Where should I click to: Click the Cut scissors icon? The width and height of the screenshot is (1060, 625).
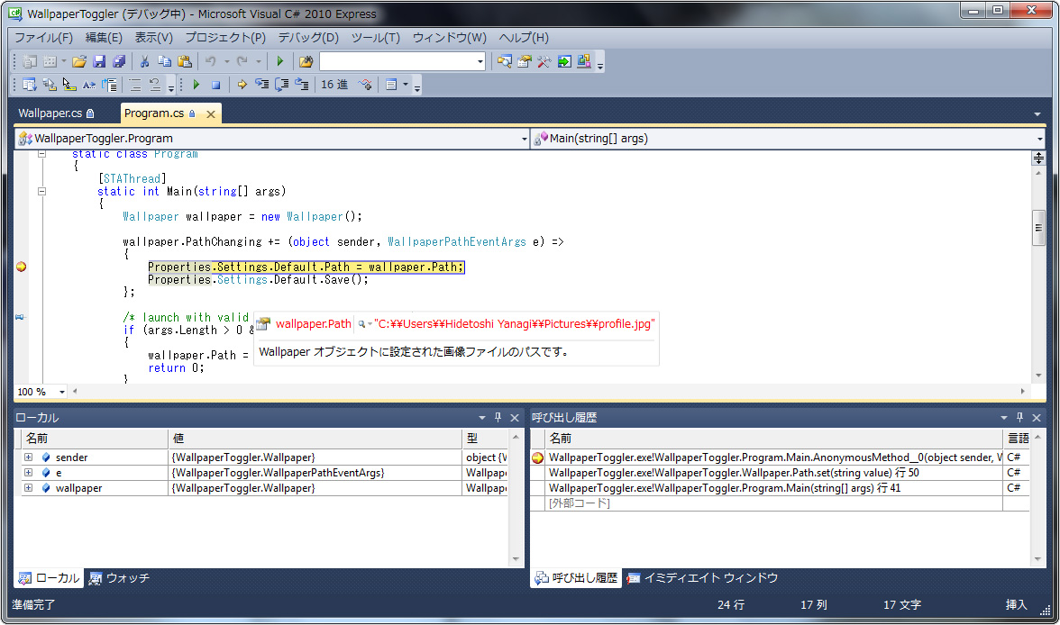(144, 61)
